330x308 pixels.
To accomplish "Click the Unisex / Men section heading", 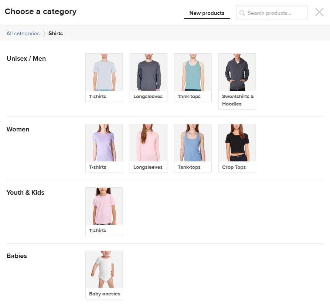I will click(x=26, y=58).
